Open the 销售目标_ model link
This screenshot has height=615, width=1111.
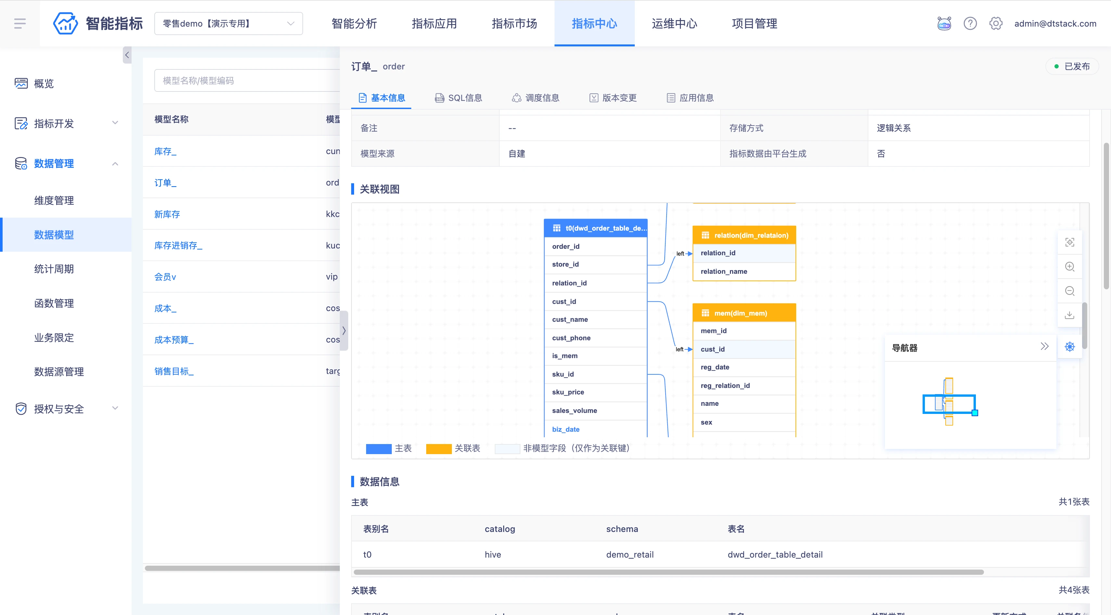click(174, 371)
